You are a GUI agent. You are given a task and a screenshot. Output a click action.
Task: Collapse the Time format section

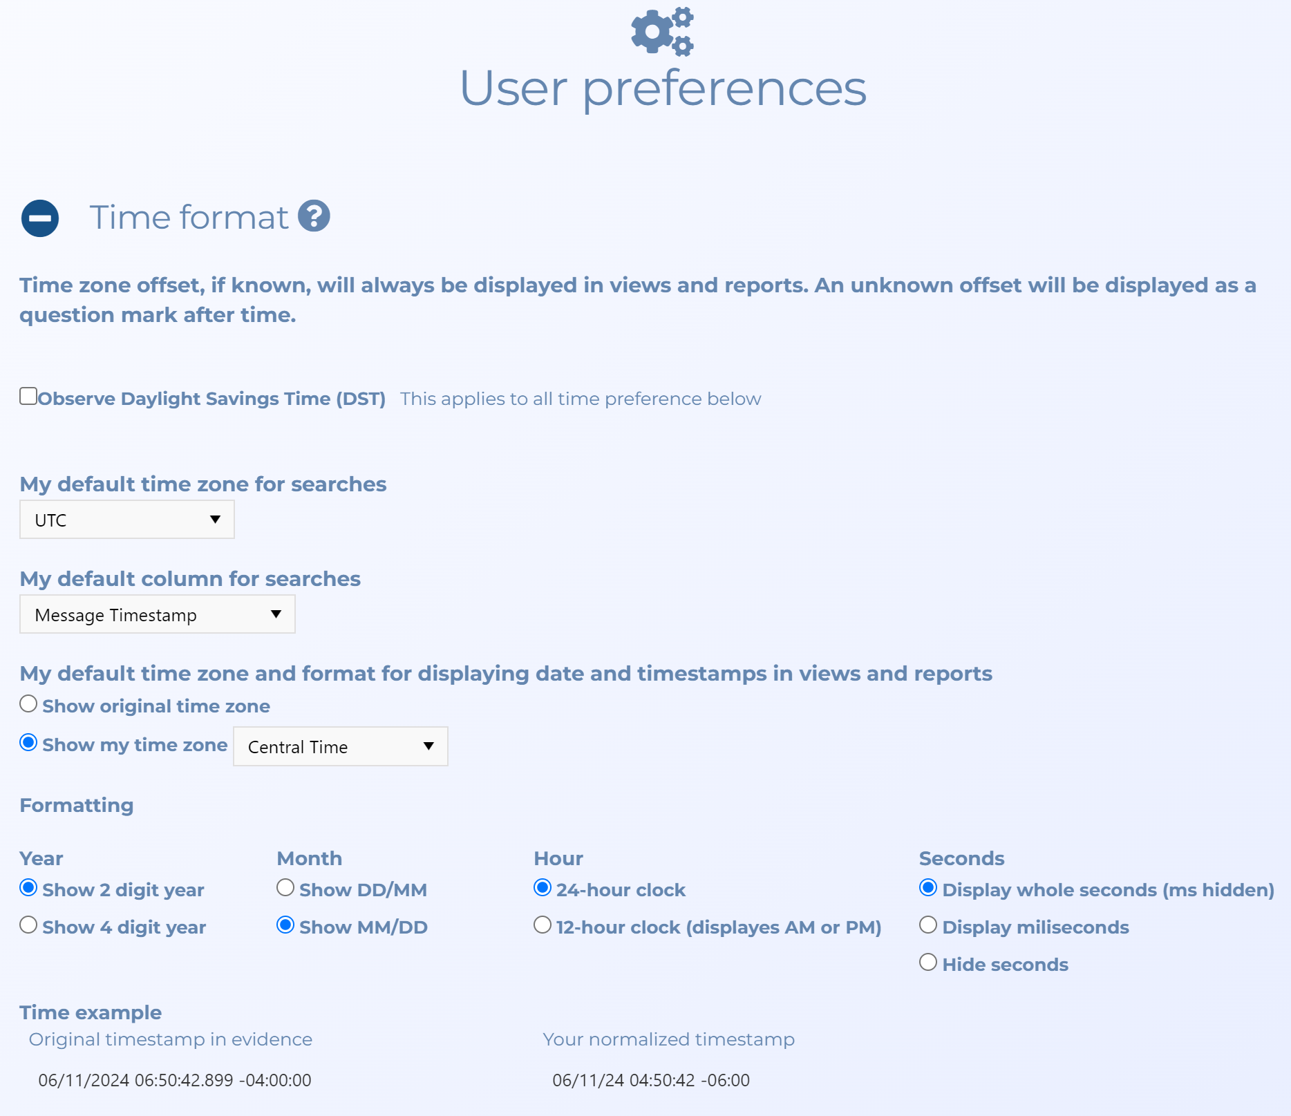click(x=40, y=218)
